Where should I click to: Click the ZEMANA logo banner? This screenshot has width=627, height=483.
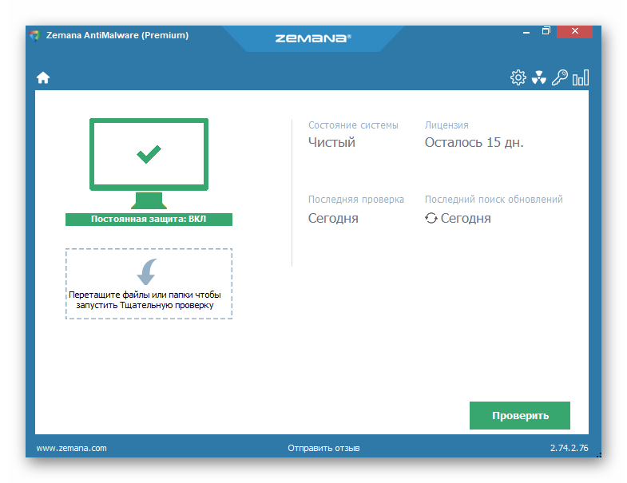coord(313,38)
